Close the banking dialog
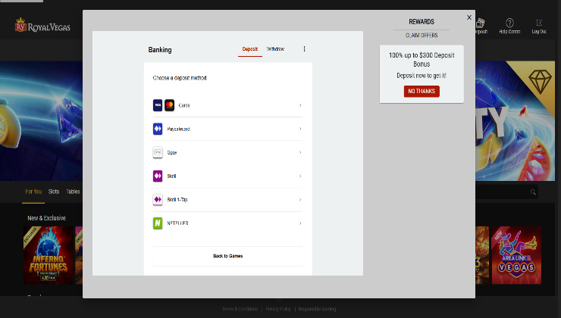Viewport: 561px width, 318px height. click(x=469, y=17)
